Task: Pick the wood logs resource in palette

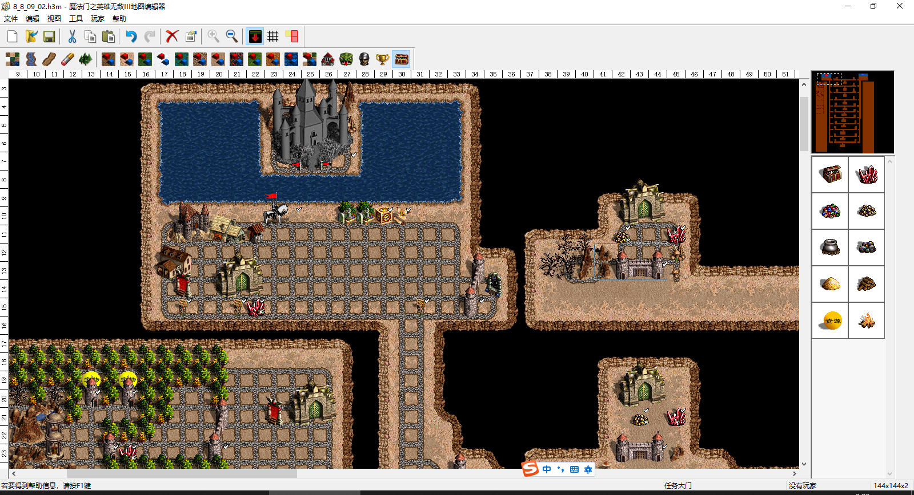Action: point(867,284)
